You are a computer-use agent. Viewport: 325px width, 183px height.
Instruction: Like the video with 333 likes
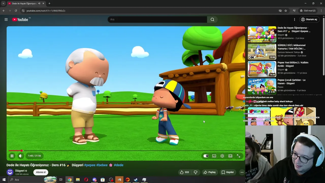pyautogui.click(x=184, y=172)
